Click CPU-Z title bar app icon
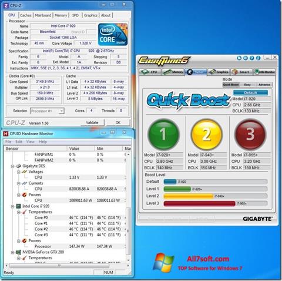The width and height of the screenshot is (282, 281). click(6, 5)
